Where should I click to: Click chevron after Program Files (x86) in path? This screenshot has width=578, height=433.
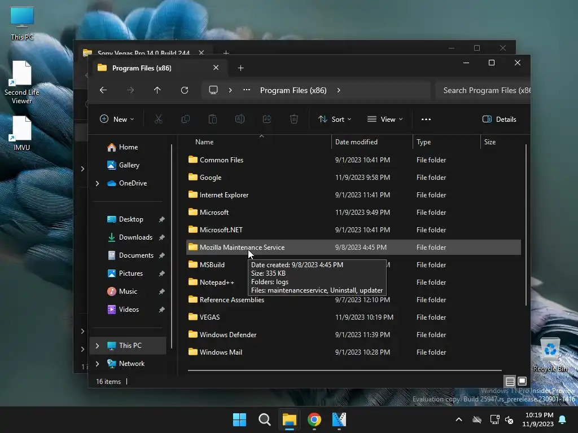pyautogui.click(x=339, y=90)
